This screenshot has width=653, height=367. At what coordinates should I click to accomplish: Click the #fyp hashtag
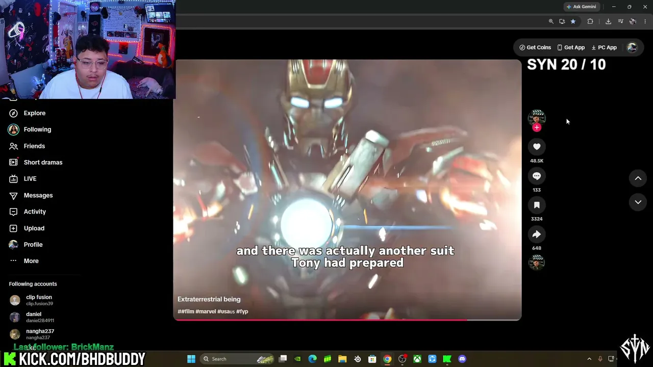242,311
